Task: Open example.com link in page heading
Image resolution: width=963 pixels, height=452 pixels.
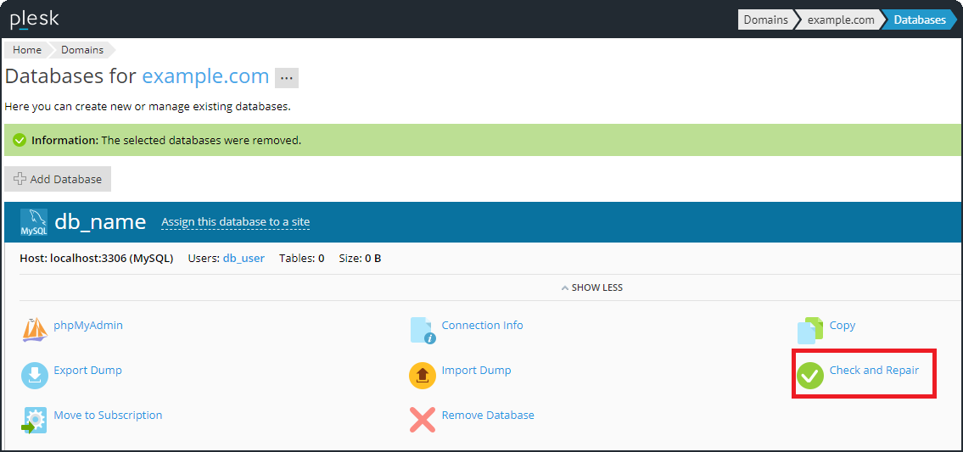Action: pyautogui.click(x=205, y=76)
